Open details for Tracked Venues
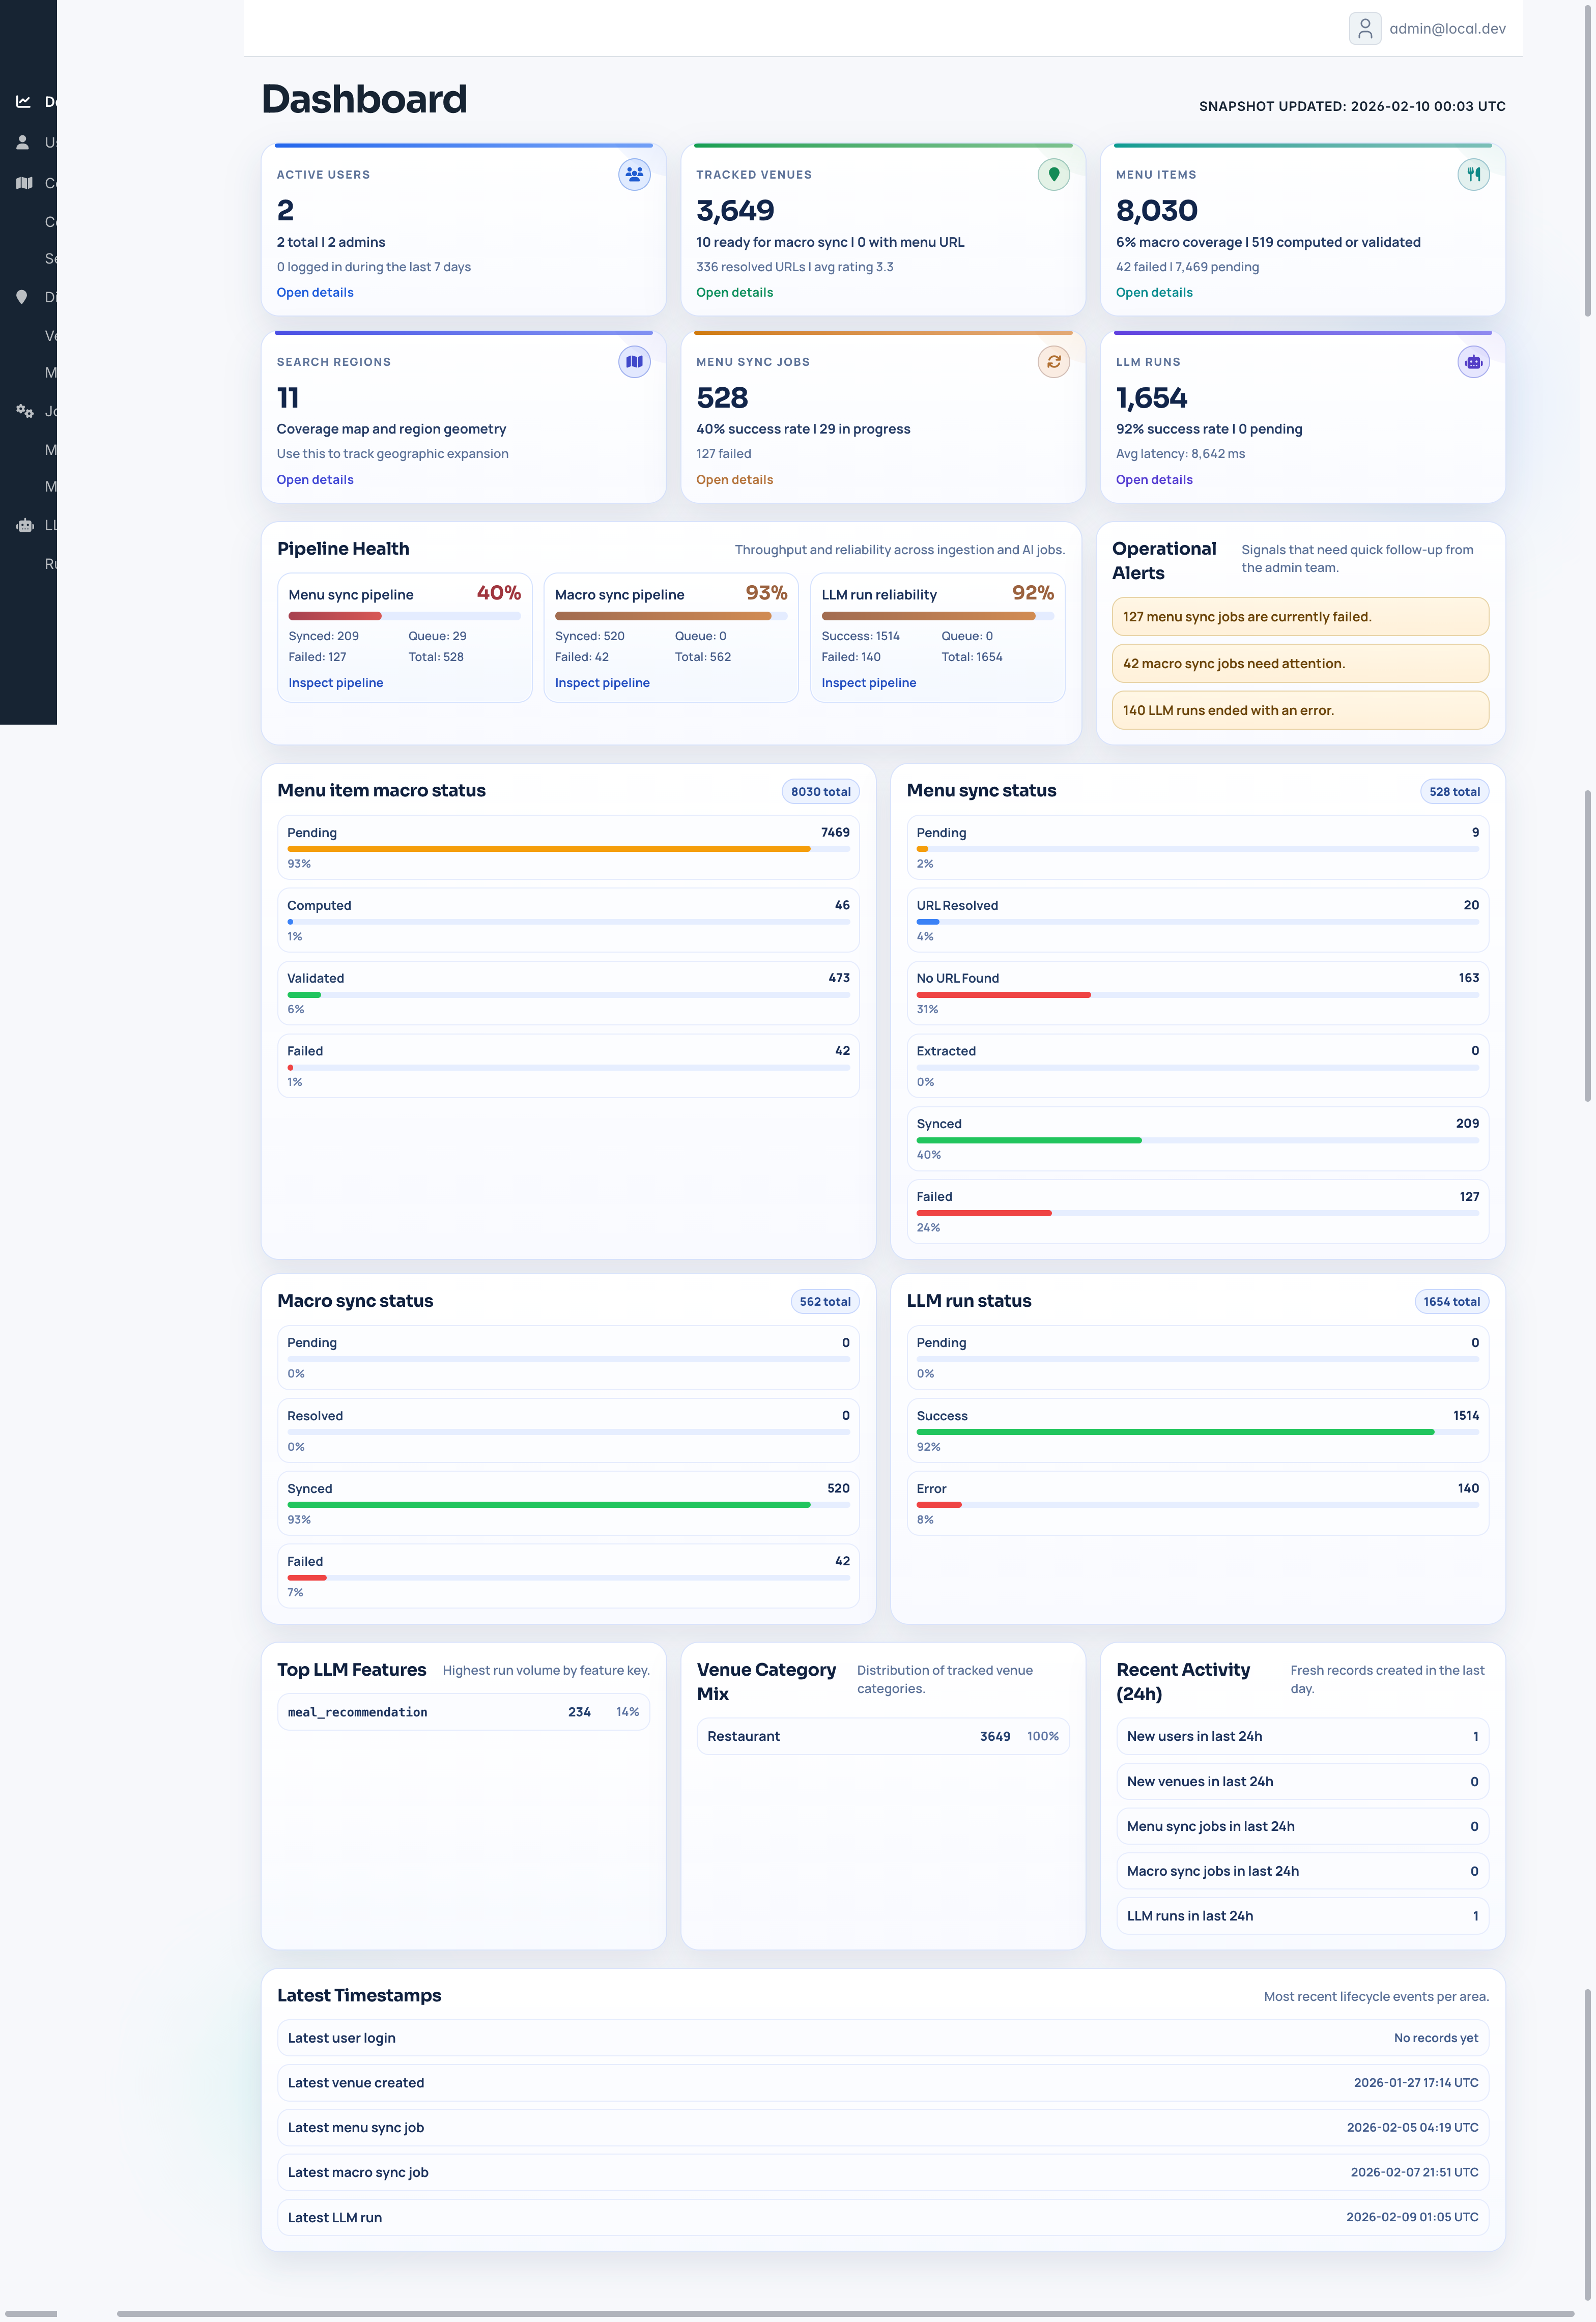1596x2322 pixels. 734,292
